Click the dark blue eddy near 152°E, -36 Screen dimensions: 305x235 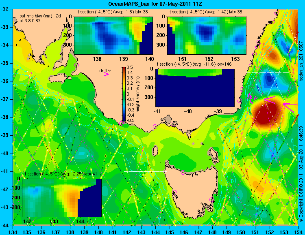269,79
